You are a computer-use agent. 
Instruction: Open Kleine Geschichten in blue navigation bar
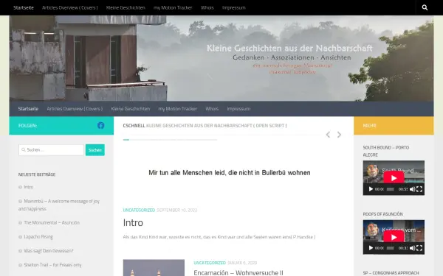point(130,109)
